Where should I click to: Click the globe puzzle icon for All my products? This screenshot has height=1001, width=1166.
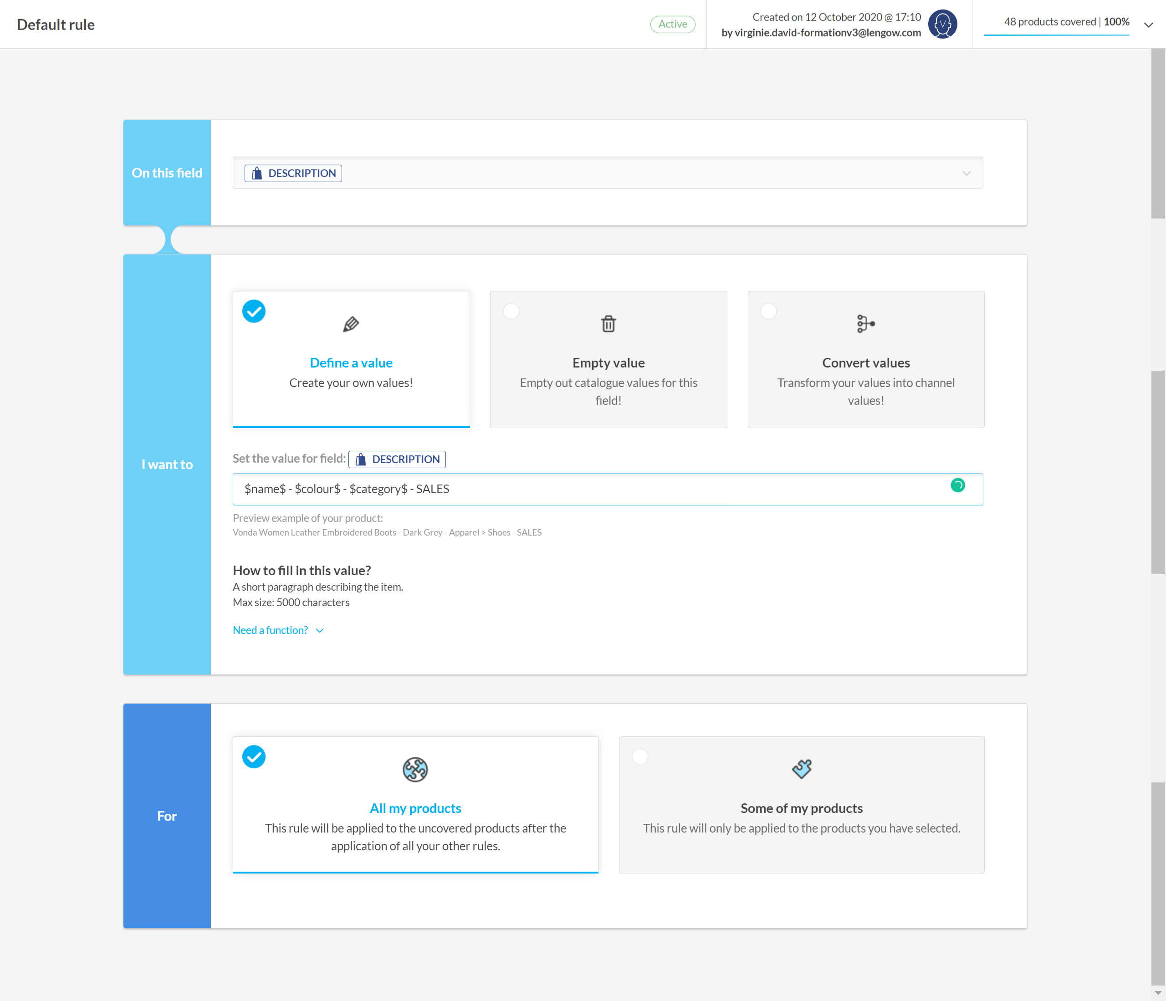tap(415, 769)
